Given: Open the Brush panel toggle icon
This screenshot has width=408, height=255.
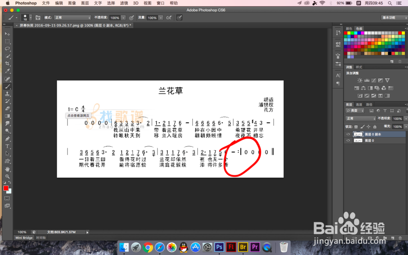Looking at the screenshot, I should click(x=38, y=18).
